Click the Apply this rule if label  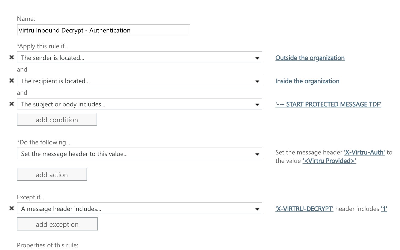click(42, 46)
